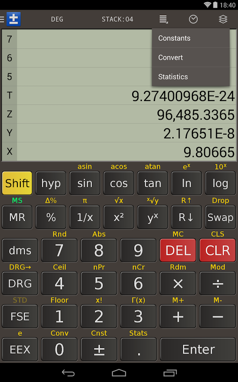238x382 pixels.
Task: Tap the WiFi status bar icon
Action: (x=208, y=5)
